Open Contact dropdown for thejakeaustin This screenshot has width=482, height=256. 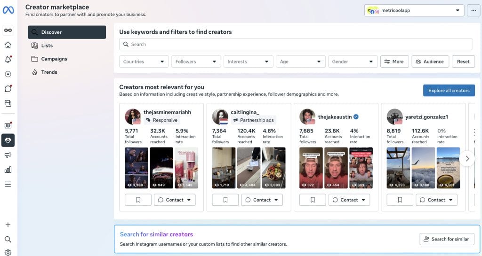pos(349,200)
